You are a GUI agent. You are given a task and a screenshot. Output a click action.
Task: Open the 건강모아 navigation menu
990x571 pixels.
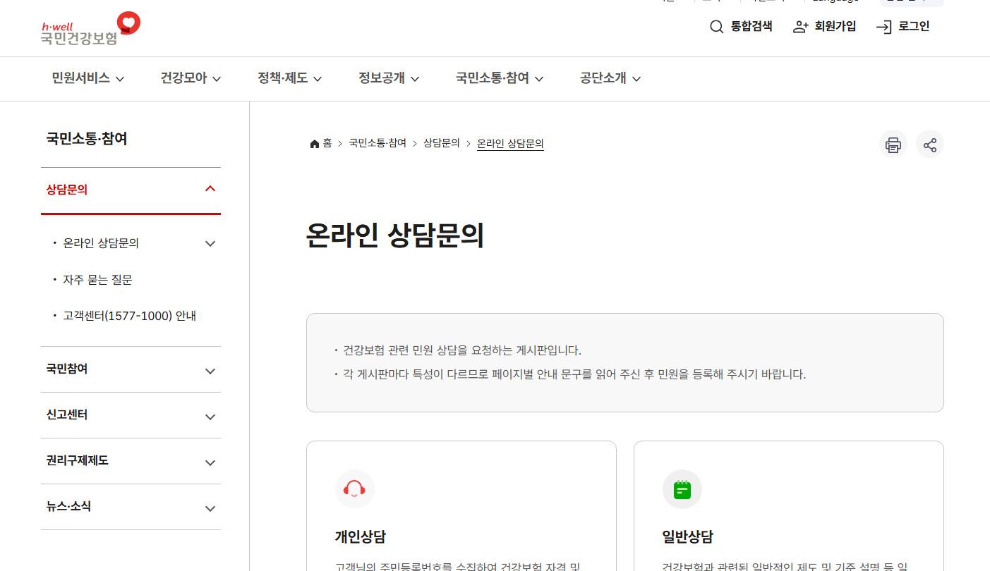pyautogui.click(x=184, y=78)
